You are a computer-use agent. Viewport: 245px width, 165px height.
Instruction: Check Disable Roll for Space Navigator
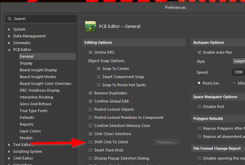pyautogui.click(x=199, y=107)
